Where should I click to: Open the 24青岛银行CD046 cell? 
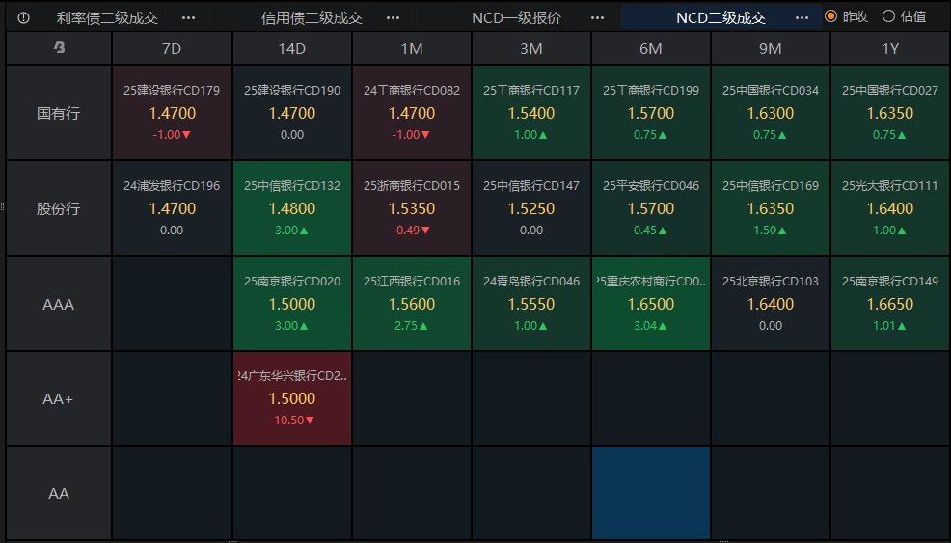tap(531, 303)
